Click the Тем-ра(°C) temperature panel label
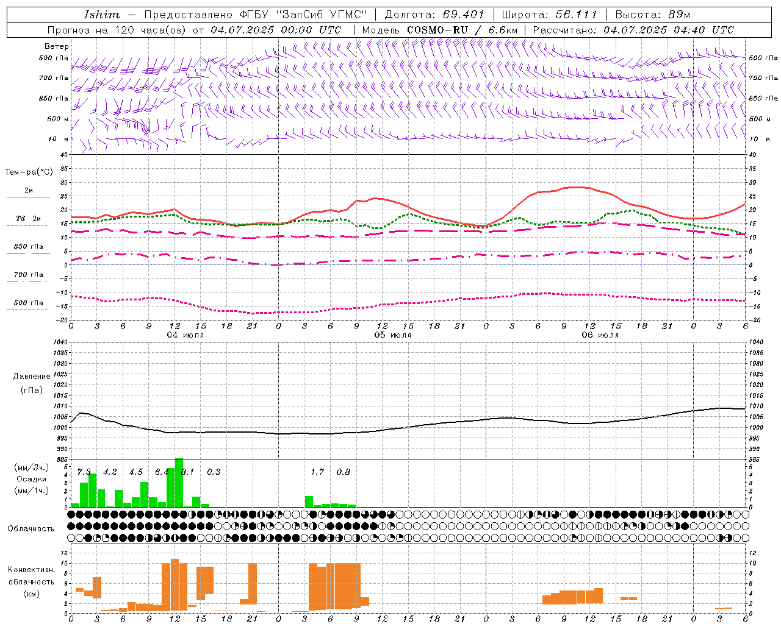The image size is (781, 624). [29, 172]
